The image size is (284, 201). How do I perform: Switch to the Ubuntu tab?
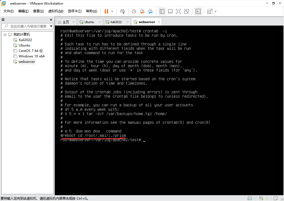[89, 22]
